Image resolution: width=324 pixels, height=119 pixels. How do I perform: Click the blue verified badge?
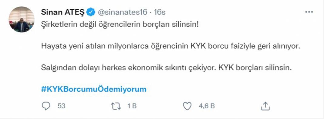[x=91, y=12]
